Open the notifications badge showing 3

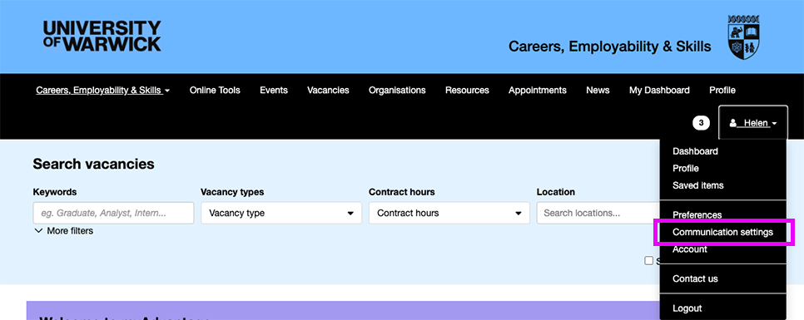tap(701, 123)
